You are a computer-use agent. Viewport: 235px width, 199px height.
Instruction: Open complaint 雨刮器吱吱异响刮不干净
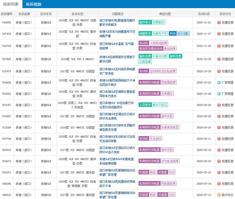117,184
